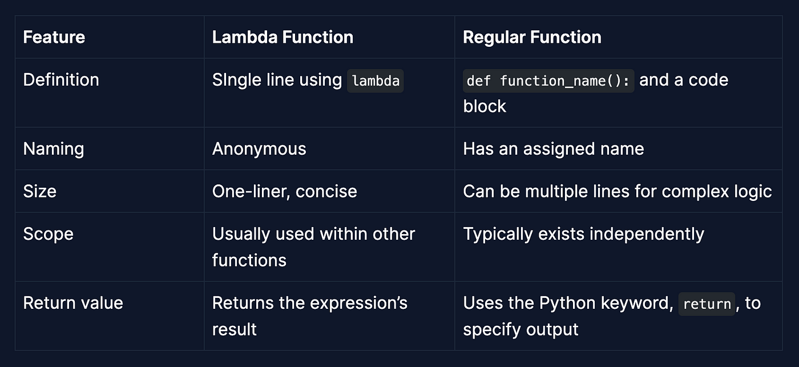799x367 pixels.
Task: Click the def function_name(): code snippet
Action: point(548,81)
